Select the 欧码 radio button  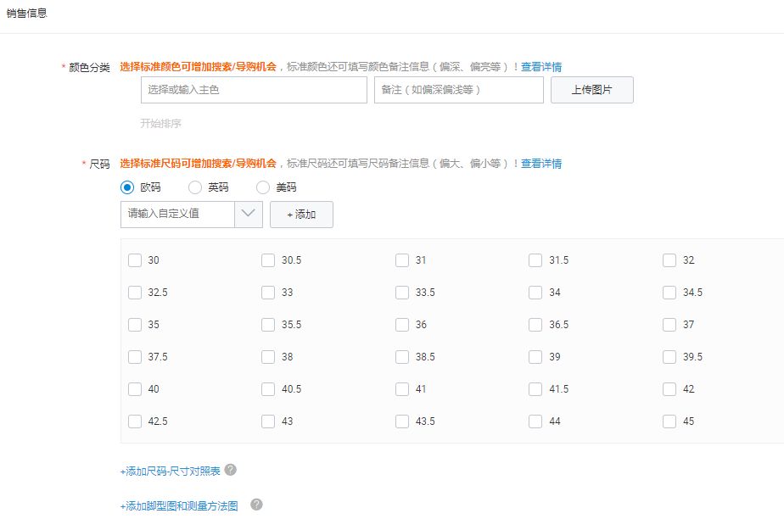(126, 187)
